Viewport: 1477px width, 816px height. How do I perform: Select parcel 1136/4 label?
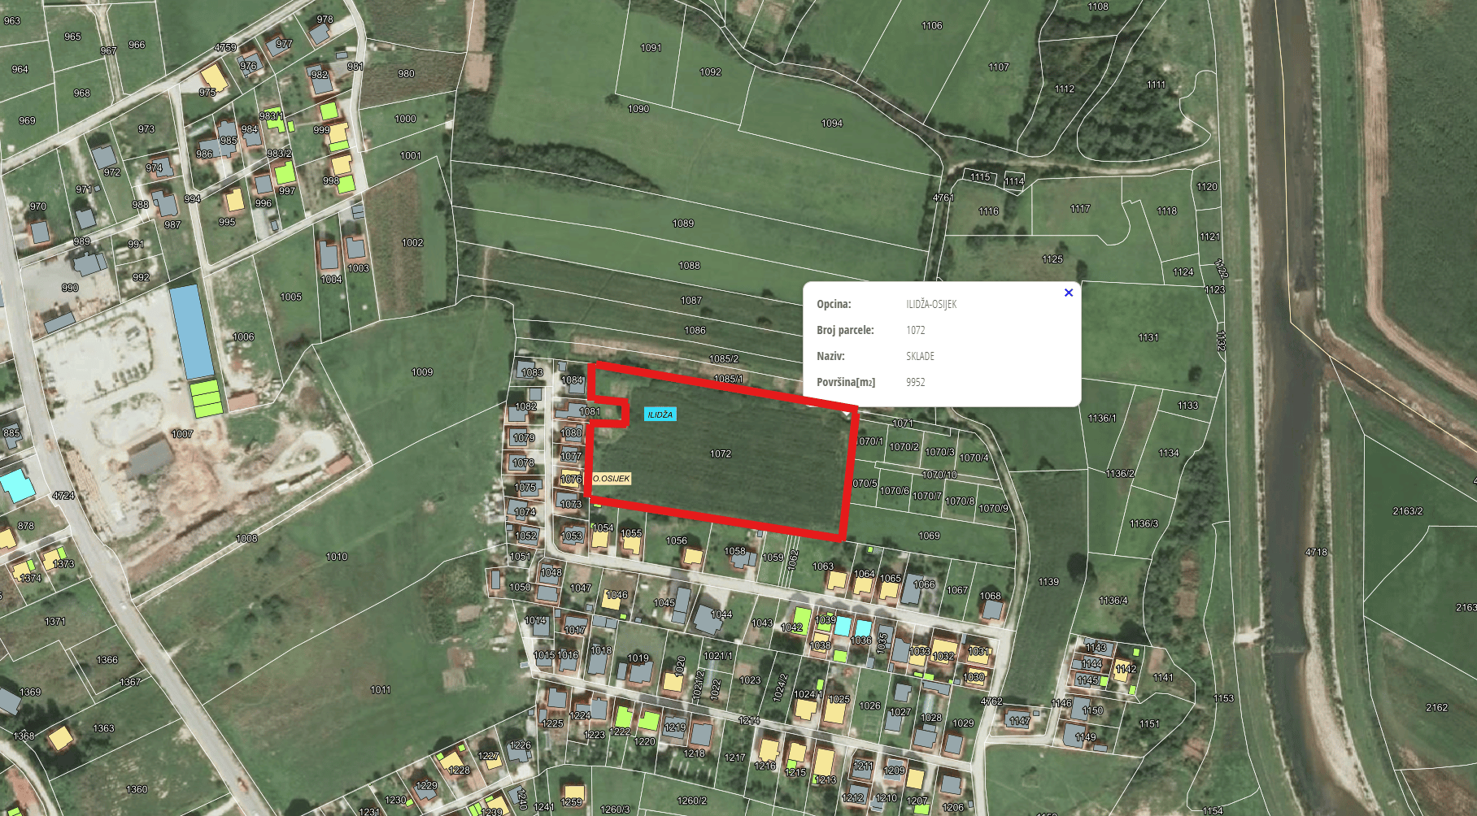click(1113, 601)
